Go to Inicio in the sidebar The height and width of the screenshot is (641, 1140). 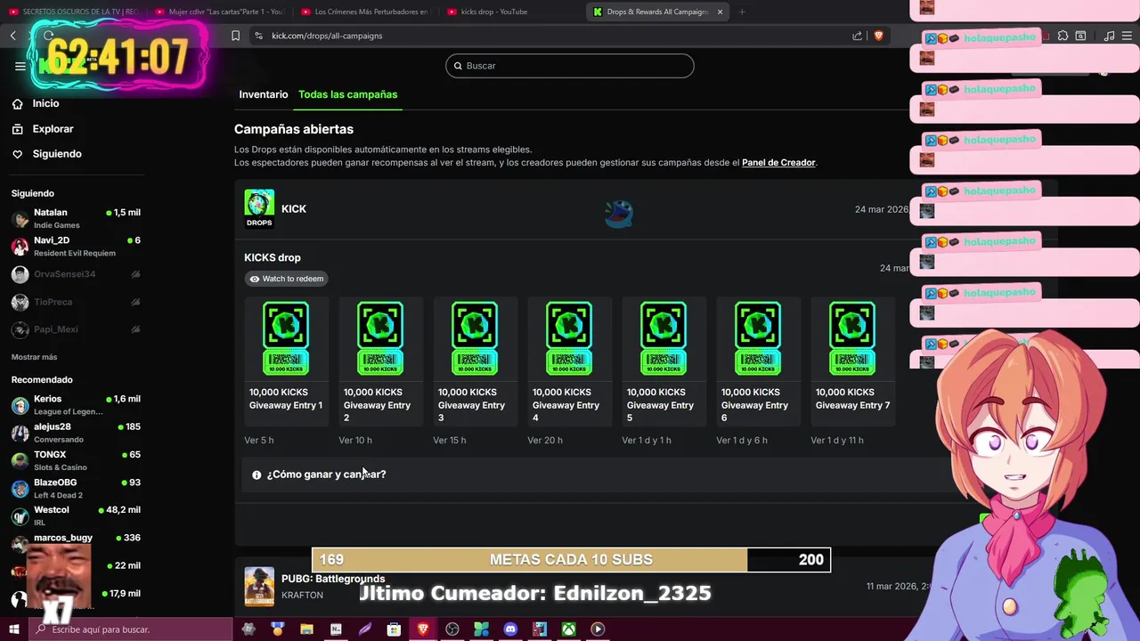45,103
